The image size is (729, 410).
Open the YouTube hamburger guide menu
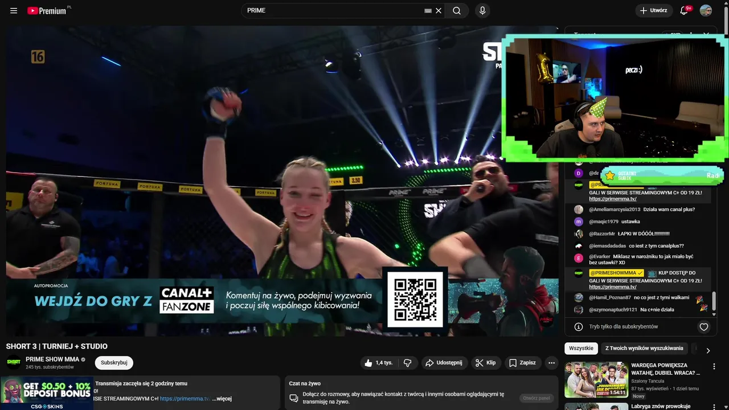pyautogui.click(x=14, y=10)
